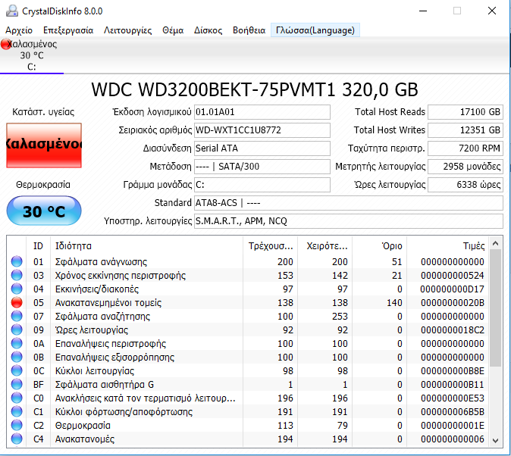Click the status icon for attribute 09

tap(17, 330)
